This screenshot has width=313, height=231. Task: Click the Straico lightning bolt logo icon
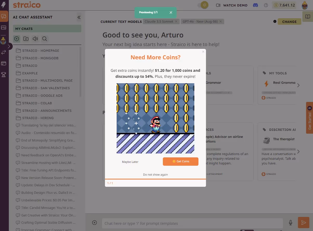(x=4, y=5)
